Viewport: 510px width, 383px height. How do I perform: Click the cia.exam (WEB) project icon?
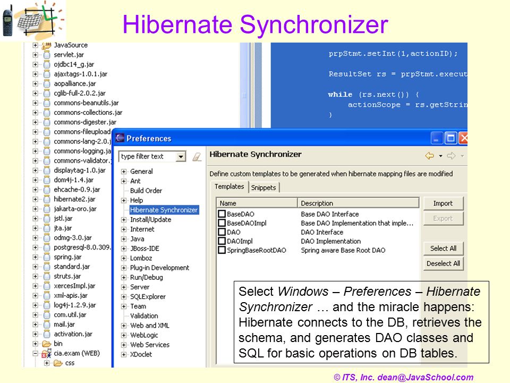47,353
